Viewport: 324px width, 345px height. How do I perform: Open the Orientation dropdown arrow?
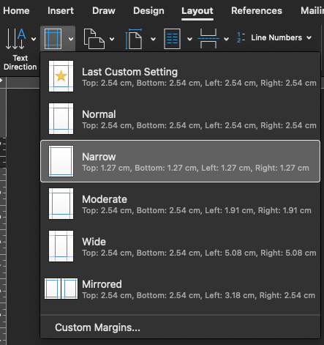[112, 39]
